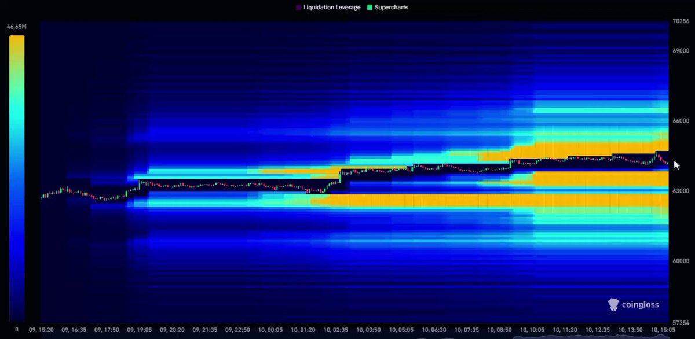Click the 09, 21:35 time axis label
Viewport: 695px width, 339px height.
(204, 330)
